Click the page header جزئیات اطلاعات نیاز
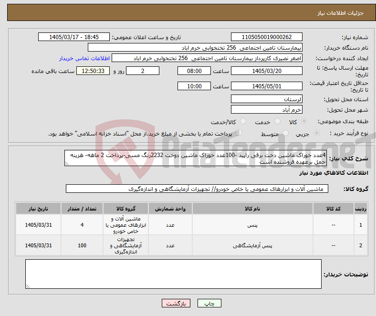This screenshot has height=316, width=376. coord(341,13)
